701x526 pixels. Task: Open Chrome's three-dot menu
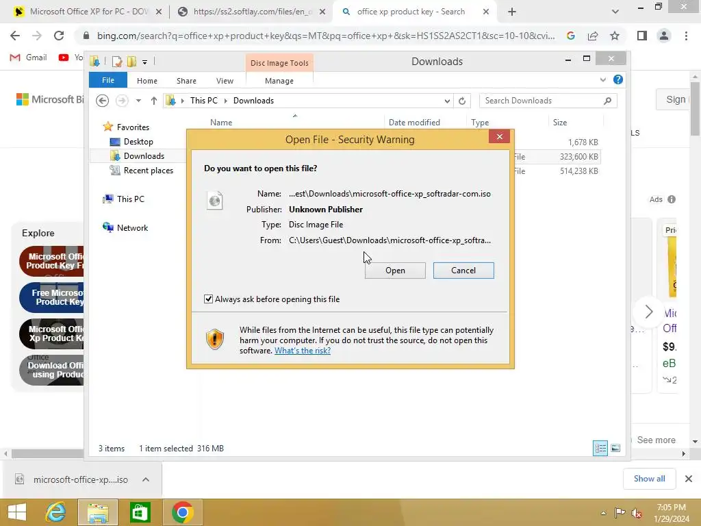tap(686, 36)
